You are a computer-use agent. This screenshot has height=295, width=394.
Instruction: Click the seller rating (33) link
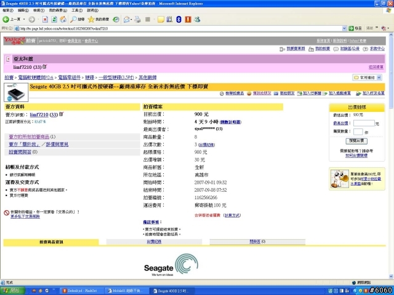pos(54,115)
